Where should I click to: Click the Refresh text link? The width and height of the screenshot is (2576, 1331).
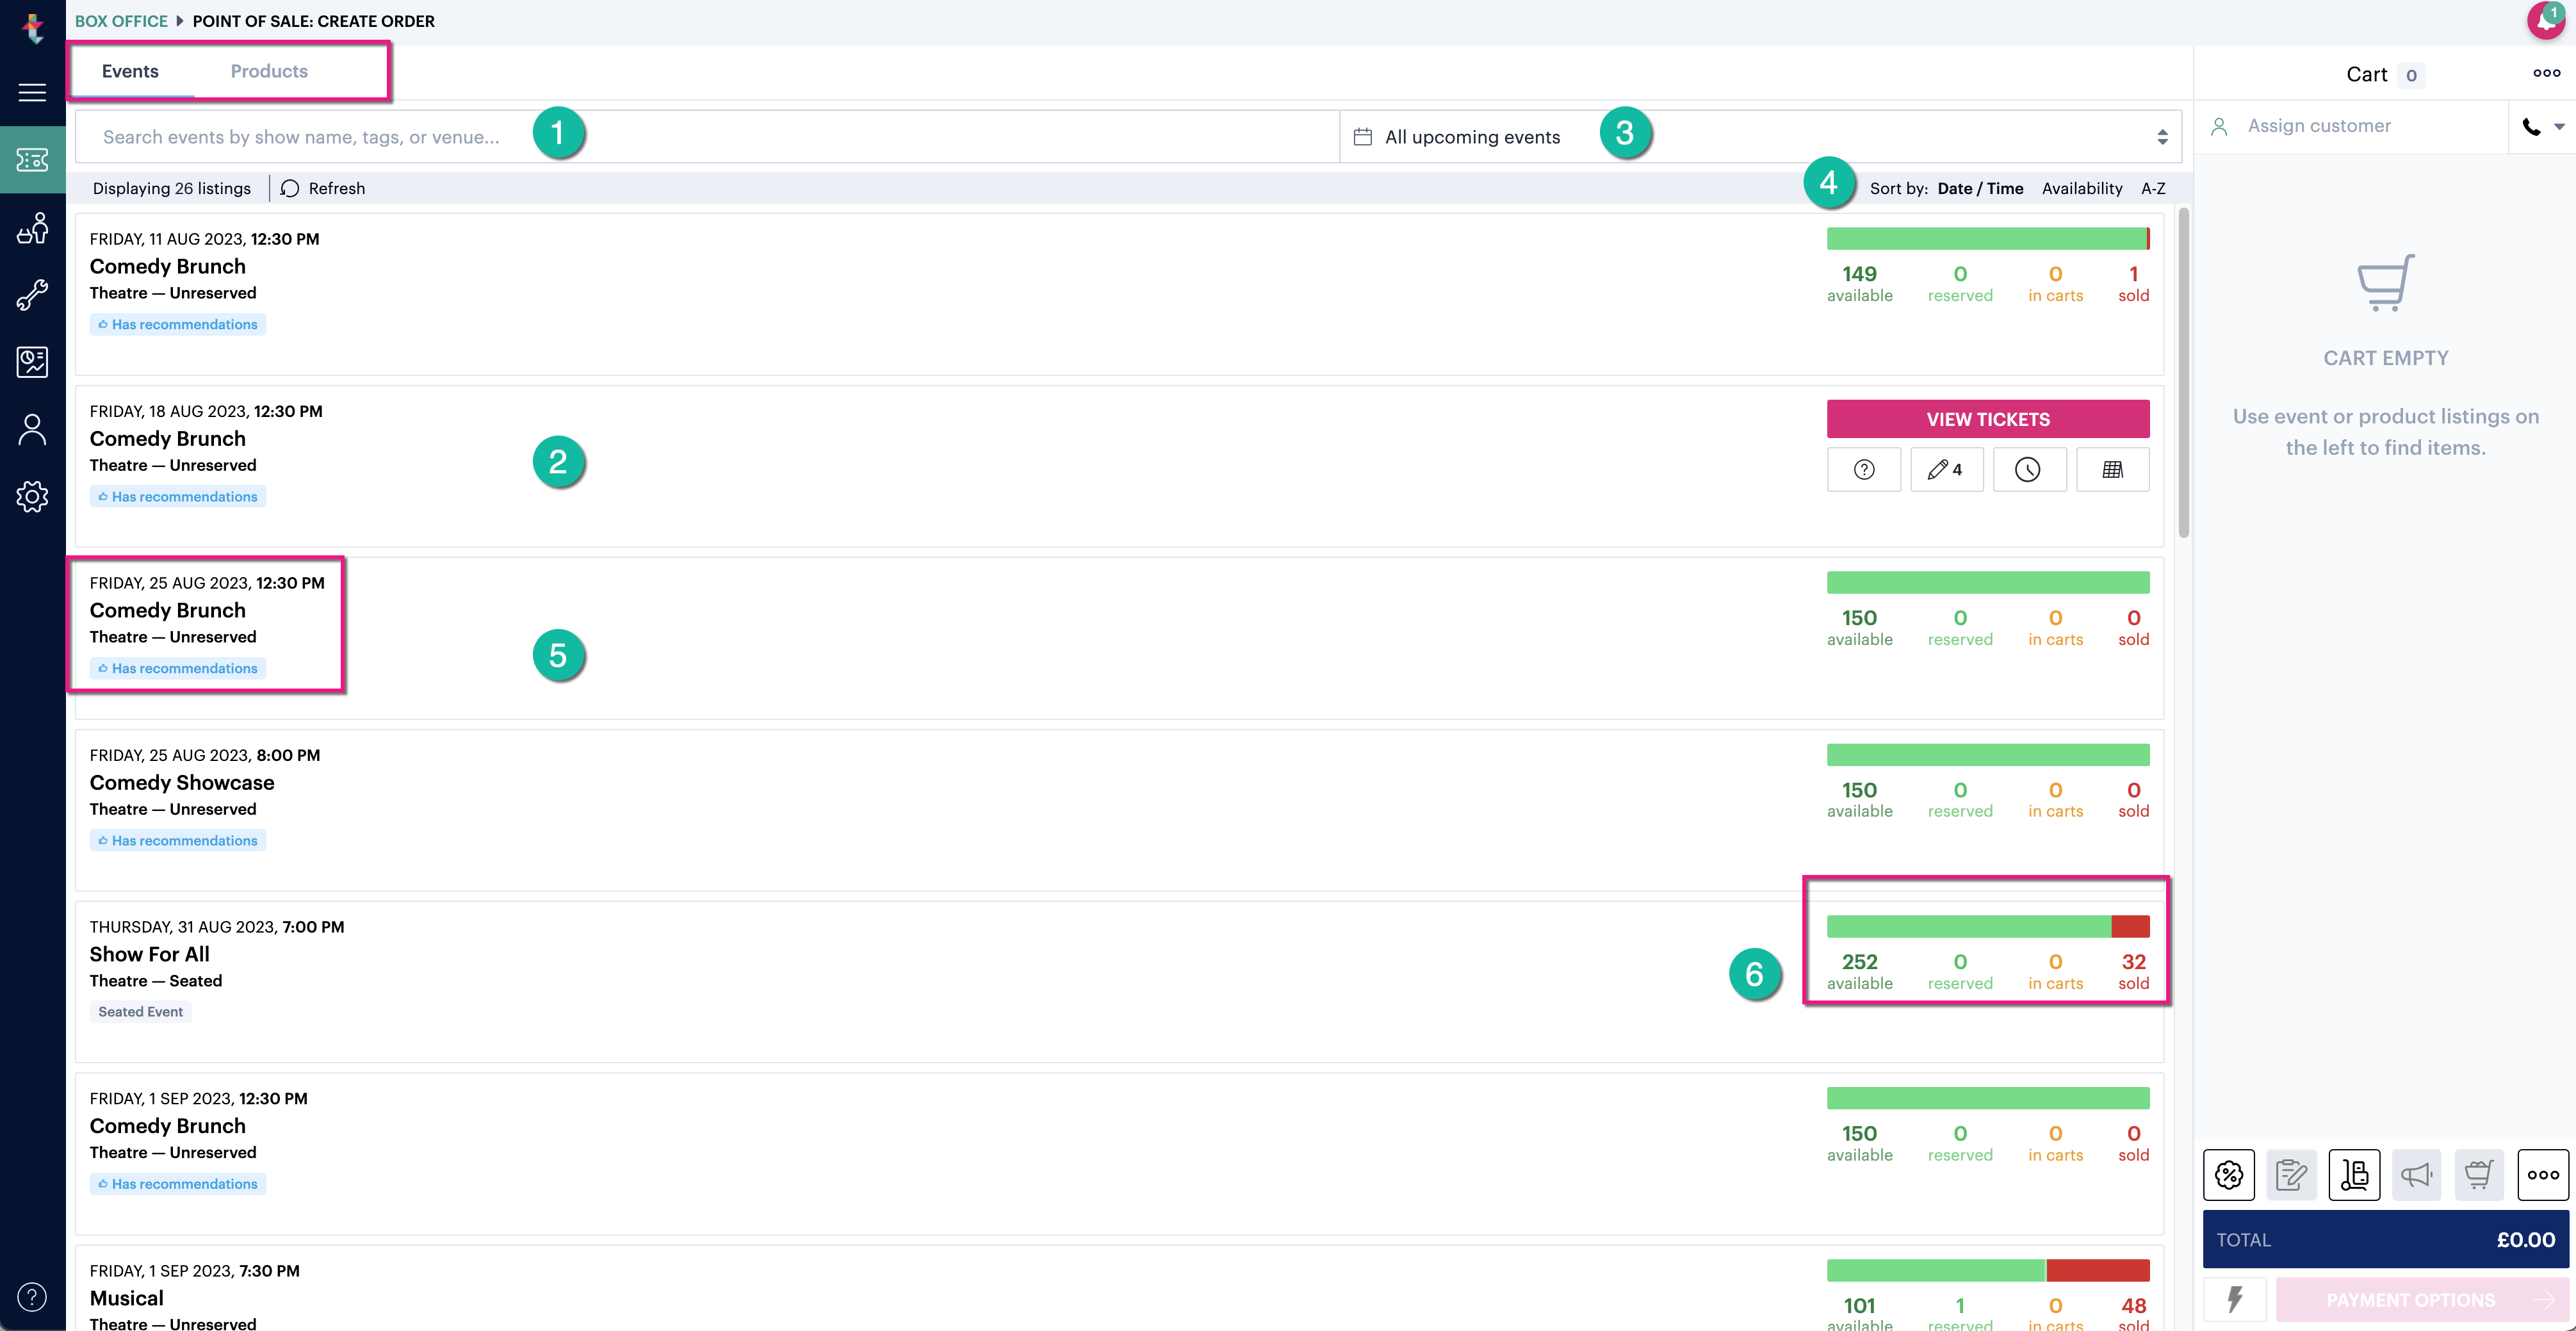click(337, 189)
